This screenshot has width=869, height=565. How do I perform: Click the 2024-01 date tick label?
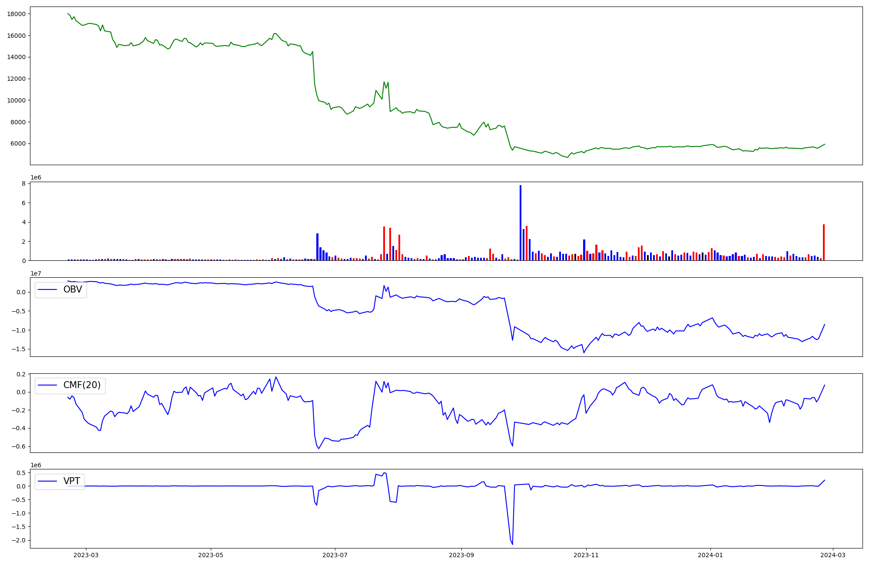pyautogui.click(x=710, y=555)
